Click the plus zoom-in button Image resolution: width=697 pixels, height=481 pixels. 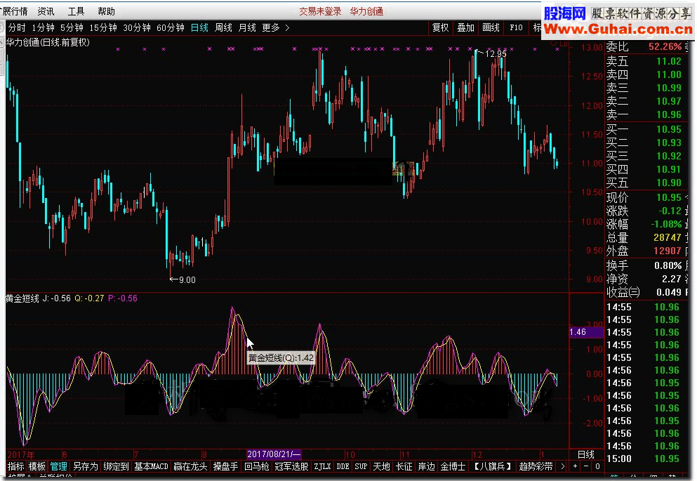pyautogui.click(x=575, y=466)
